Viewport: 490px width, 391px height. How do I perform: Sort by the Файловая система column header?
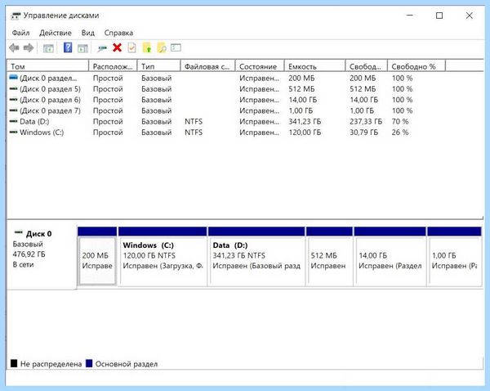tap(207, 66)
